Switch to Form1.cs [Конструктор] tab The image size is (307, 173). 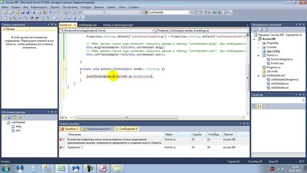[118, 25]
